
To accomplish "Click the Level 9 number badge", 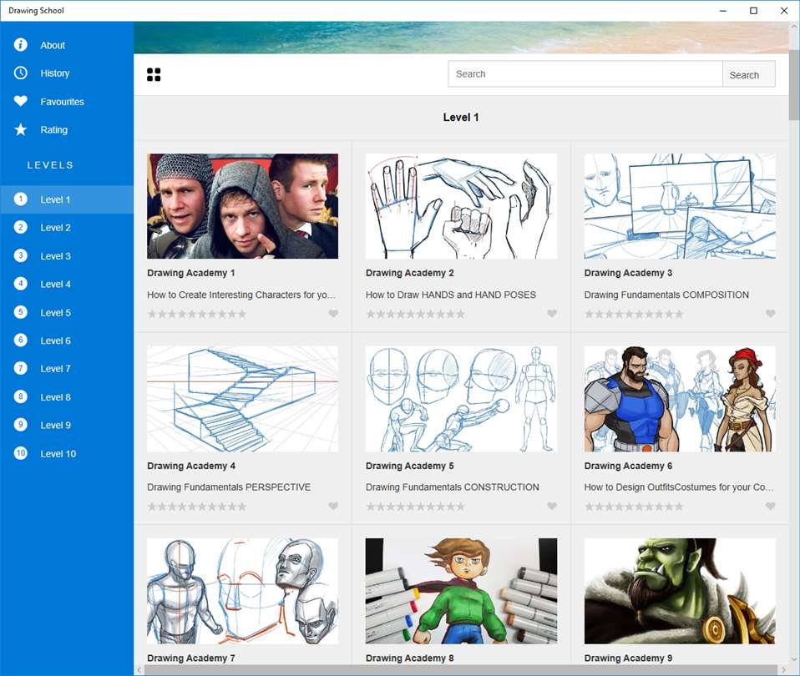I will pyautogui.click(x=20, y=425).
